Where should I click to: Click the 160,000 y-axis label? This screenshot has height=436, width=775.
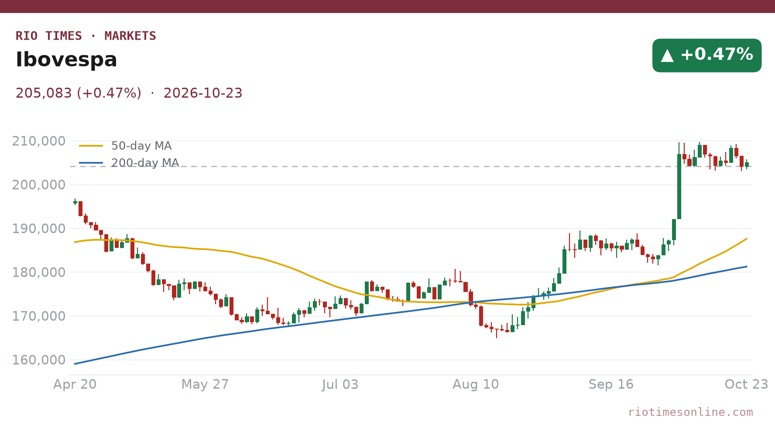tap(38, 360)
